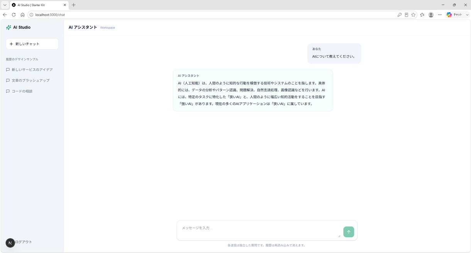Click the chat bubble icon beside 新しいサービスのアイデア
This screenshot has height=253, width=471.
[8, 70]
